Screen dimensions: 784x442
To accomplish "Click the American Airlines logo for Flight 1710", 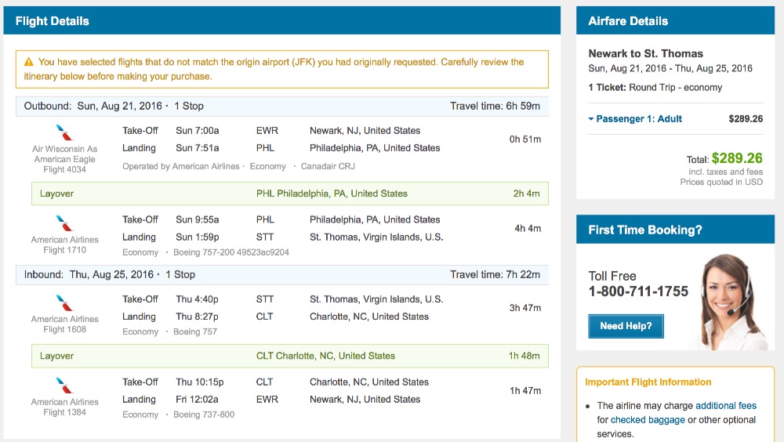I will [x=65, y=223].
